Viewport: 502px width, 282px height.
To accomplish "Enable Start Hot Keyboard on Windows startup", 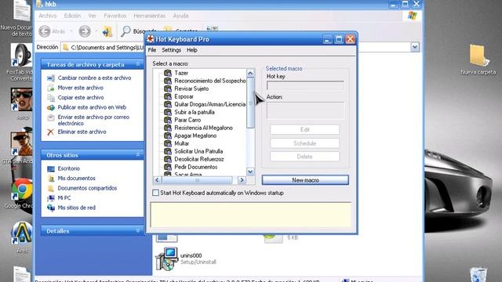I will (x=155, y=193).
